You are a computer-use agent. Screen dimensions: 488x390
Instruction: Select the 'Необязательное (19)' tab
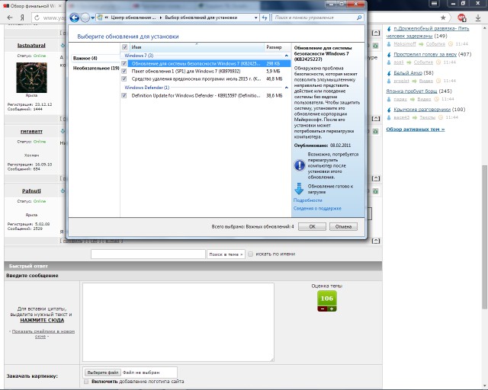tap(96, 68)
